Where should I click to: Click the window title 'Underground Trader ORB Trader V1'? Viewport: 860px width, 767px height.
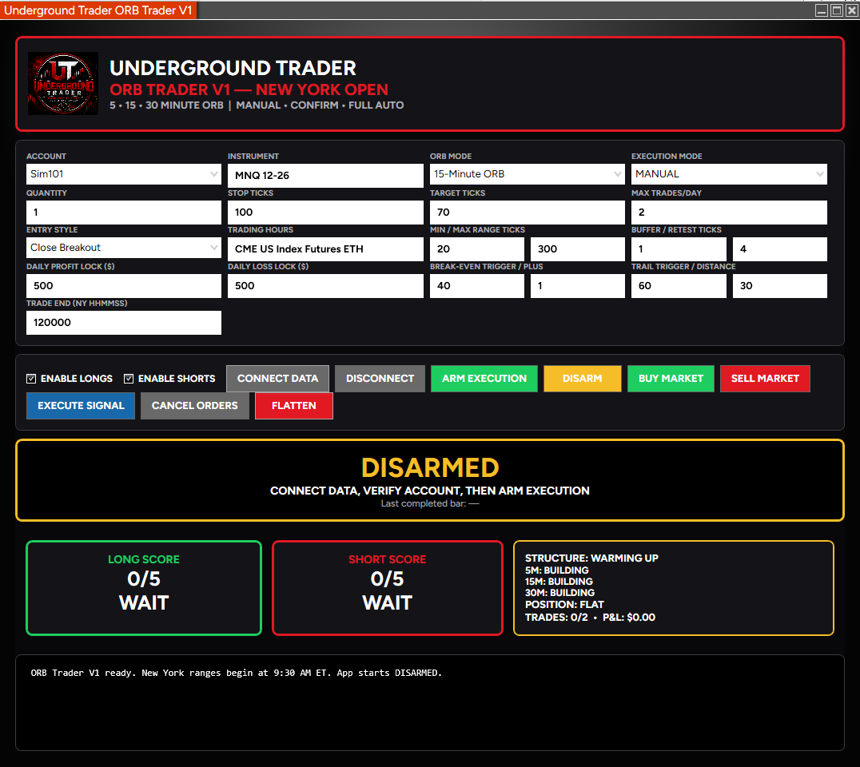(x=98, y=10)
